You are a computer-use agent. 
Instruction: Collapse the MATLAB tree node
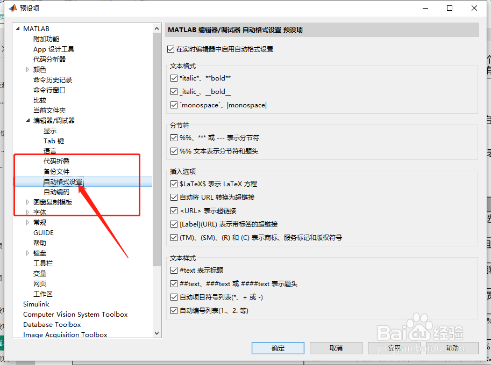pos(18,29)
